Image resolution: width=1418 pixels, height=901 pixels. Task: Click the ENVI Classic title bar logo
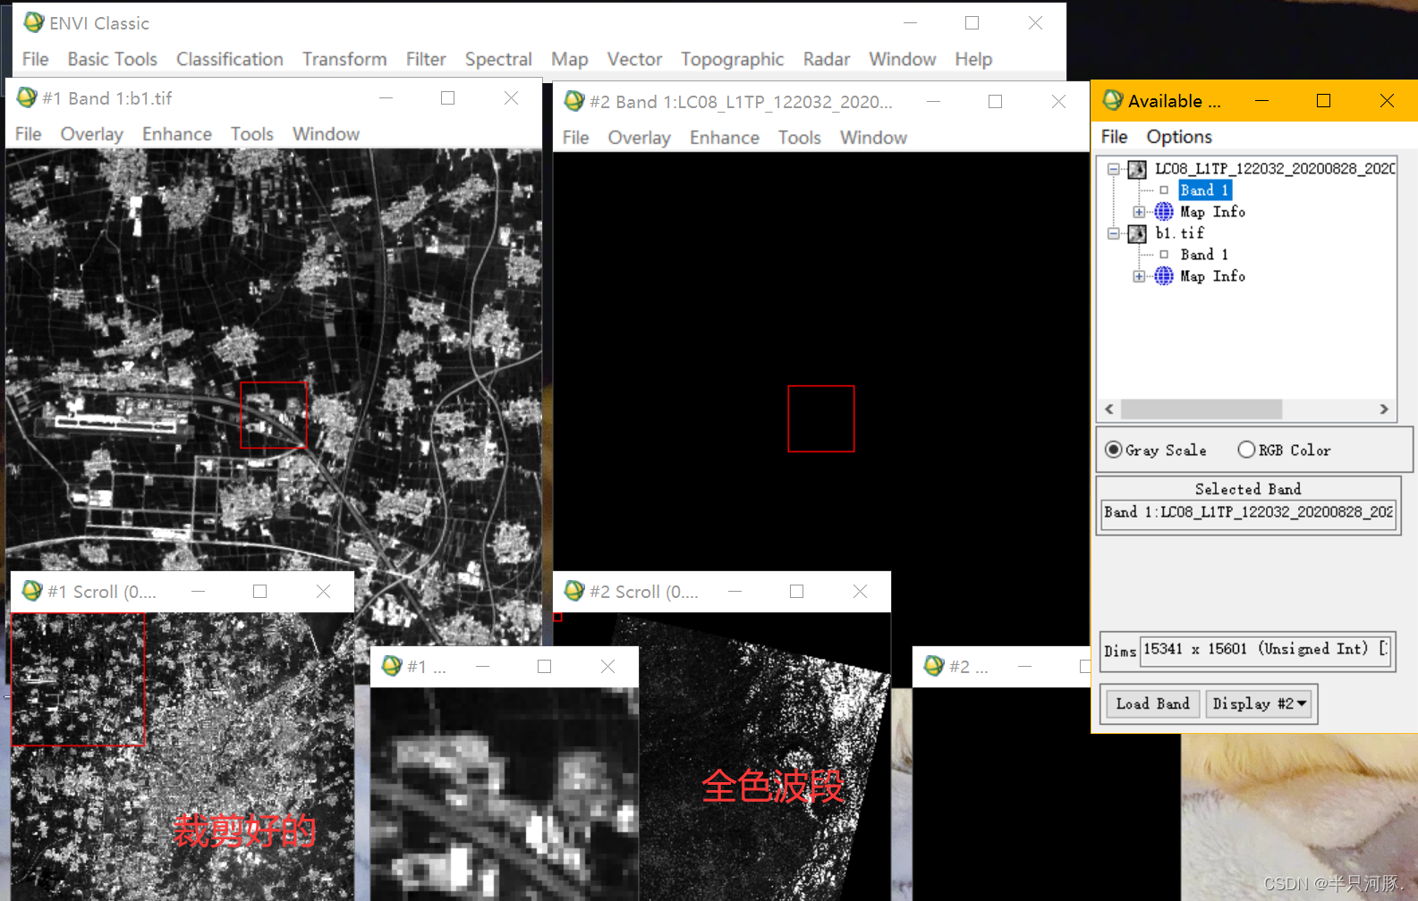(34, 22)
